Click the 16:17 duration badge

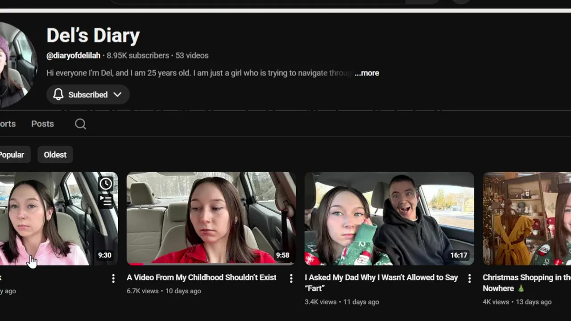coord(459,255)
